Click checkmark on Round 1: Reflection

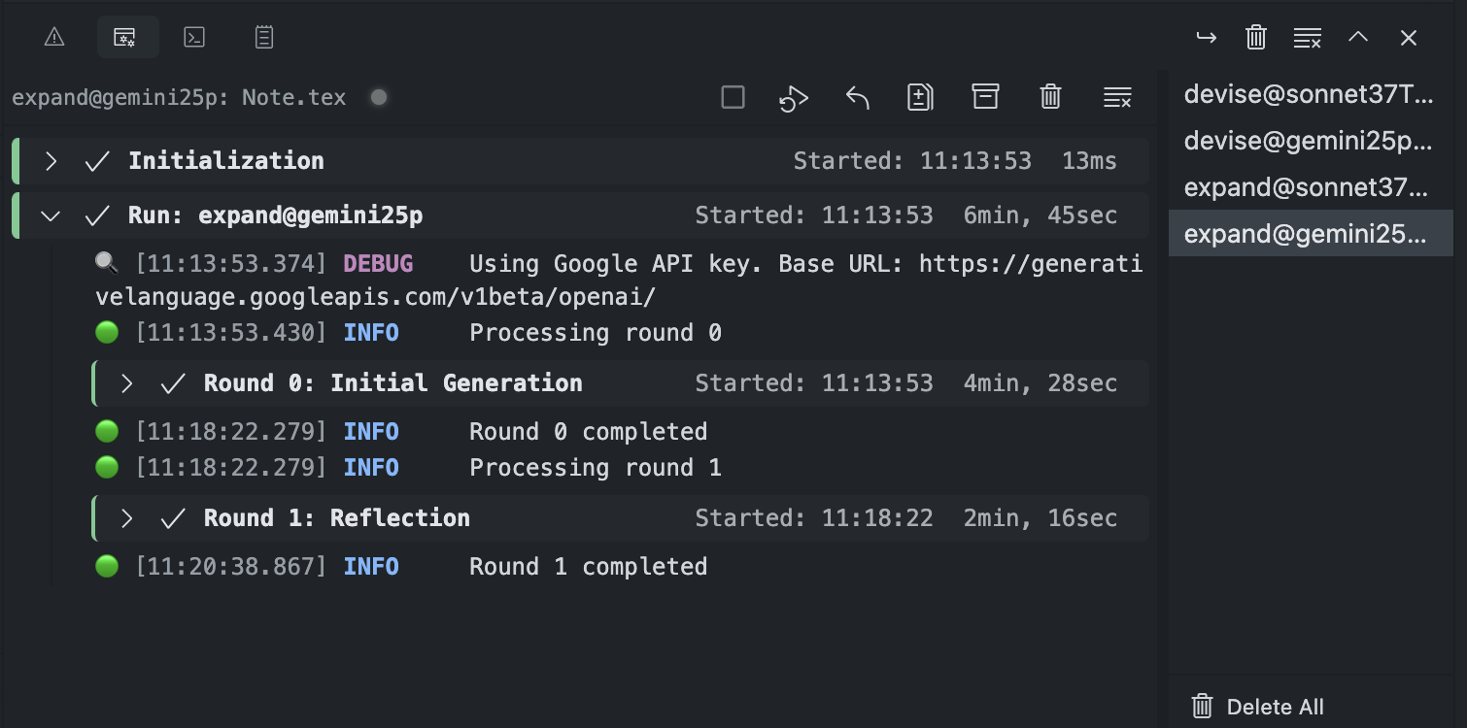(172, 518)
